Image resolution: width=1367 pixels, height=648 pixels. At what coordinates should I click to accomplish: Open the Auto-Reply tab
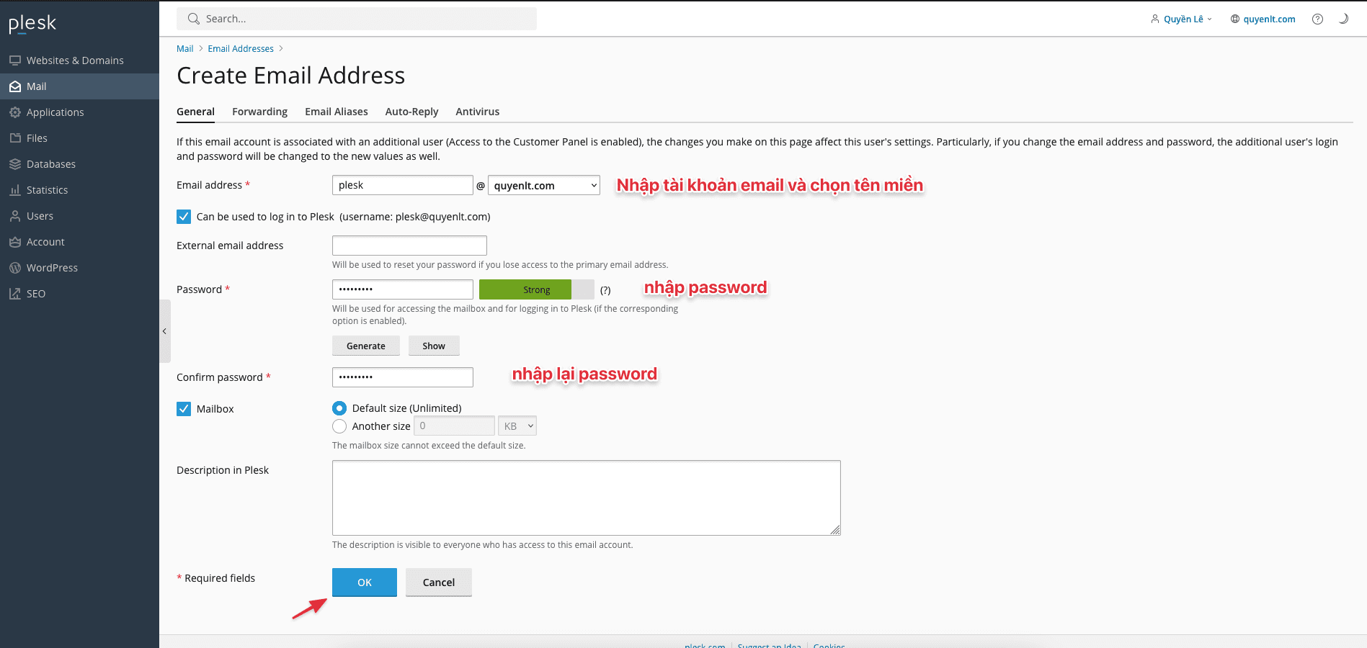(411, 112)
